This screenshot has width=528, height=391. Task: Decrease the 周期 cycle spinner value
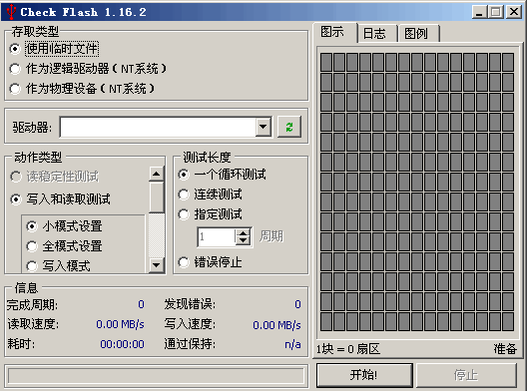[x=243, y=241]
